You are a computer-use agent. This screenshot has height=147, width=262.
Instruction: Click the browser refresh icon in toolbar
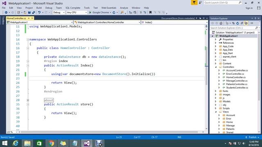coord(114,13)
